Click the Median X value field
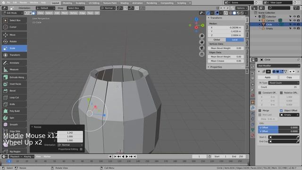Viewport: 302px width, 170px height. 226,27
